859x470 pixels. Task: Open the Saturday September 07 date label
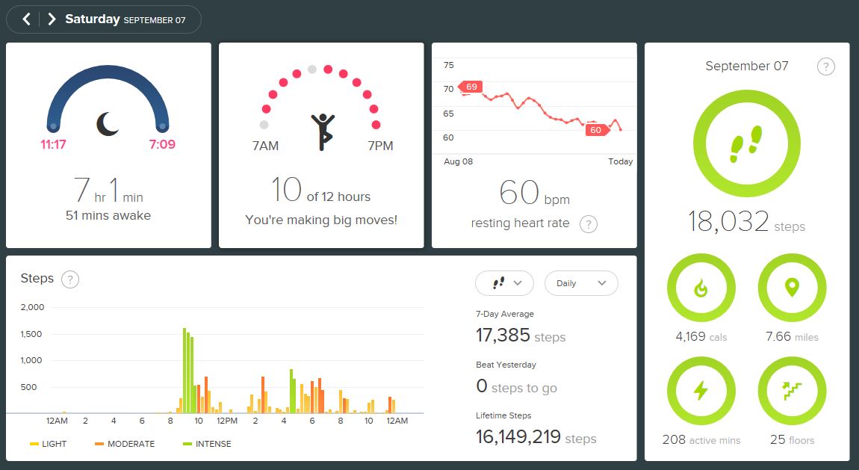125,19
